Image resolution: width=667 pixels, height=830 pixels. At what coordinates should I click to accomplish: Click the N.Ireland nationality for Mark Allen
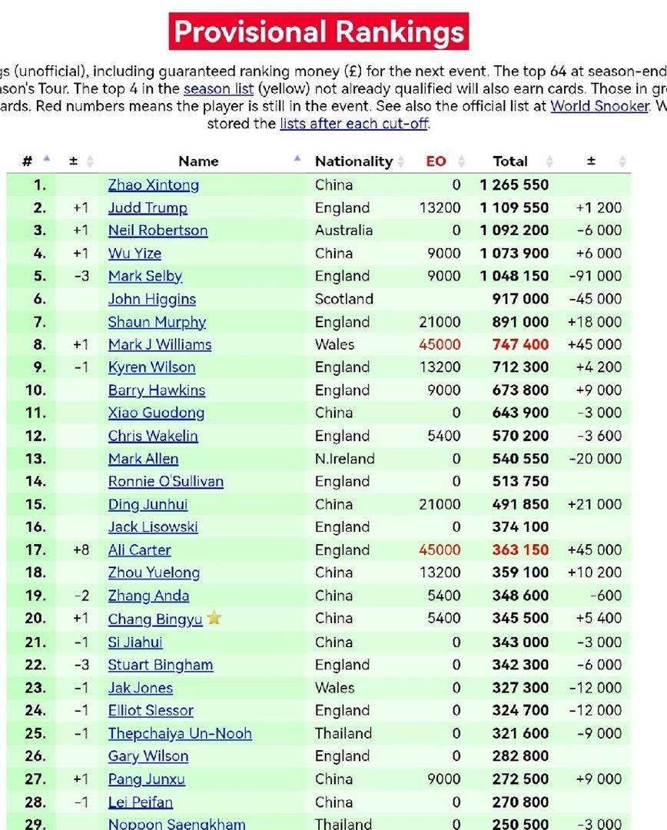pyautogui.click(x=344, y=458)
